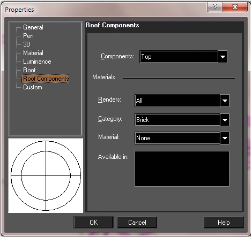Select Pen in the properties tree
Viewport: 252px width, 237px height.
pos(28,36)
